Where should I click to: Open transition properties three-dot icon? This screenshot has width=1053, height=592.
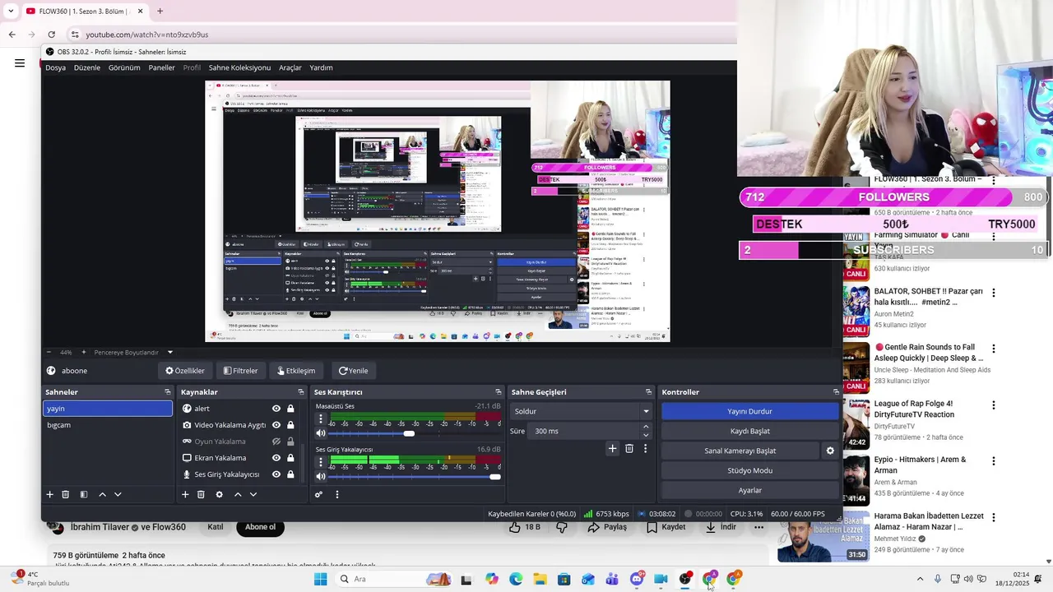645,448
